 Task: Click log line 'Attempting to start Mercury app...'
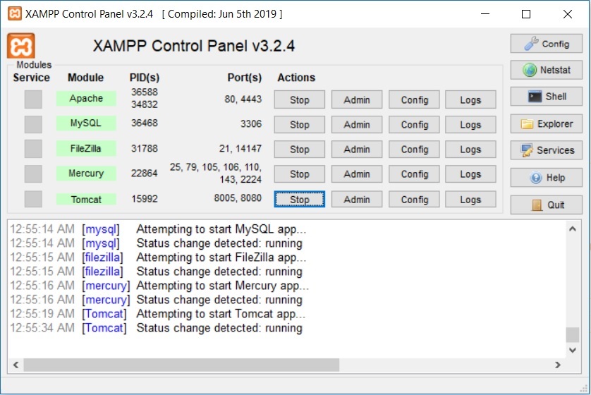pos(222,286)
